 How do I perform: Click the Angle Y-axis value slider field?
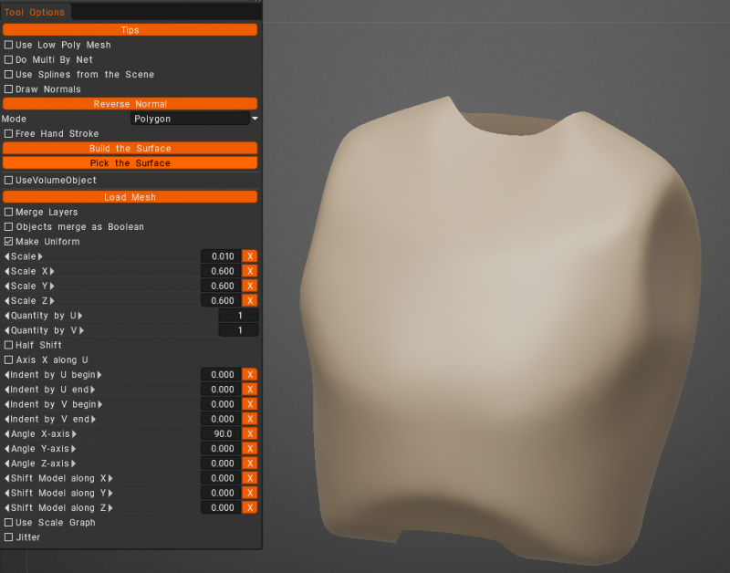220,449
